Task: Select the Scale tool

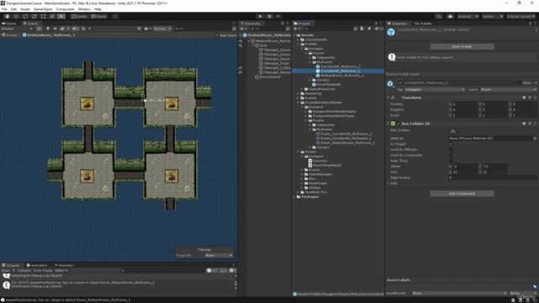Action: click(x=34, y=16)
